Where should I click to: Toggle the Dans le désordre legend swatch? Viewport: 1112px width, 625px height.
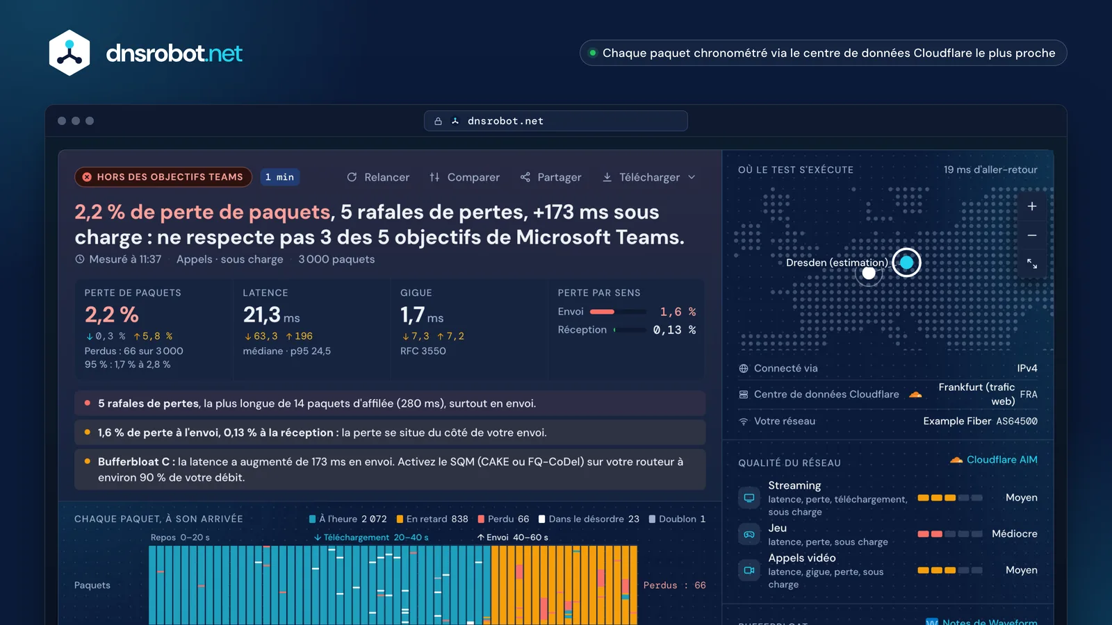tap(542, 519)
